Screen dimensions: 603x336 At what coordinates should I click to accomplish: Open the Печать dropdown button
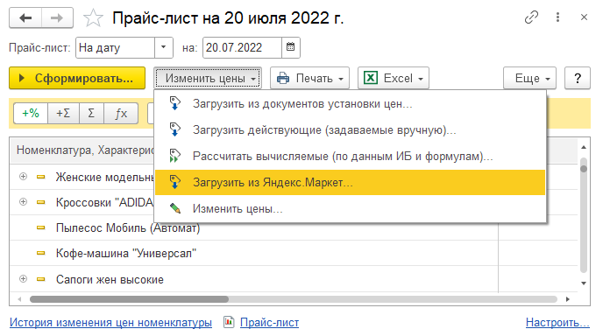(309, 78)
